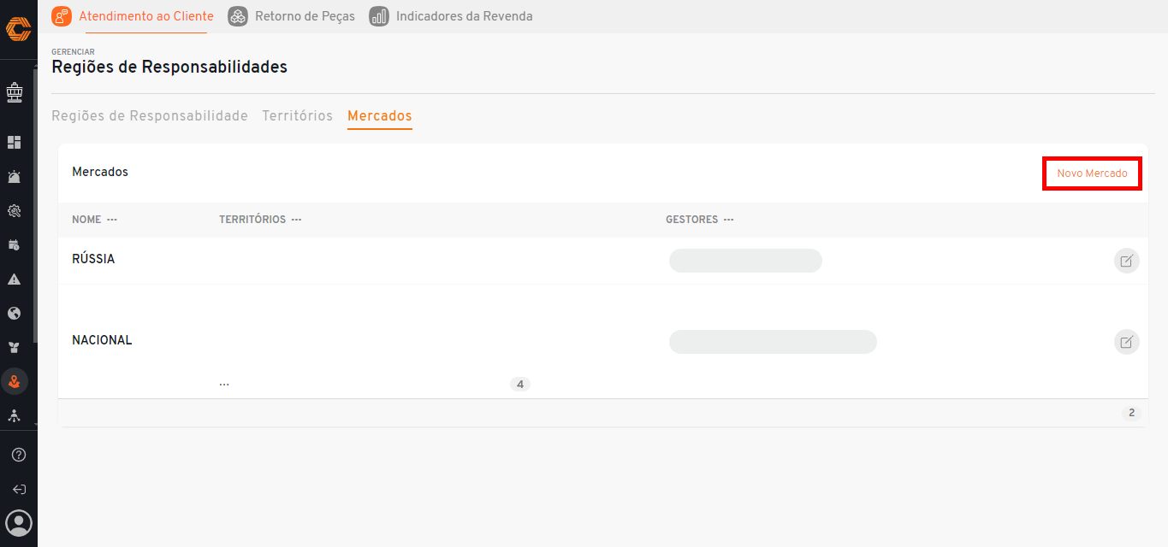The width and height of the screenshot is (1168, 547).
Task: Click the RÚSSIA market name
Action: [93, 259]
